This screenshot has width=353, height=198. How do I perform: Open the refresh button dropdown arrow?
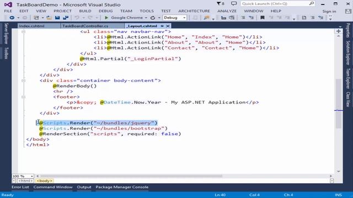159,18
